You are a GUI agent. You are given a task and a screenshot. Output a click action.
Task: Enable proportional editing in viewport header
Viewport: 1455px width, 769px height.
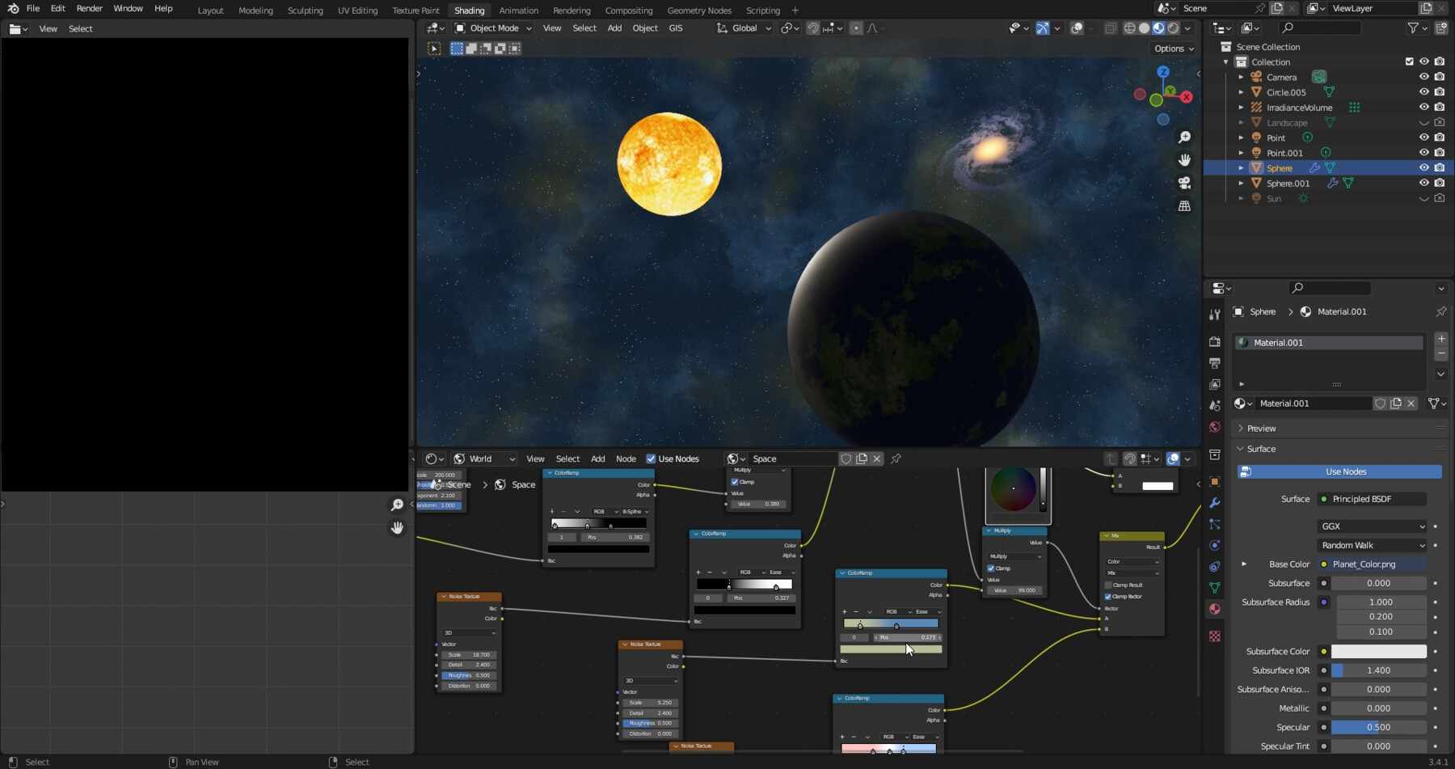click(x=856, y=27)
